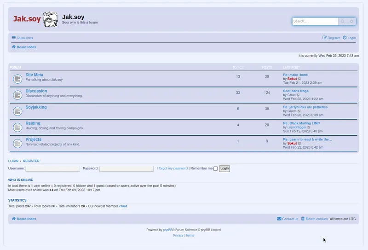Image resolution: width=368 pixels, height=250 pixels.
Task: Open the Register link in the top bar
Action: pyautogui.click(x=331, y=38)
